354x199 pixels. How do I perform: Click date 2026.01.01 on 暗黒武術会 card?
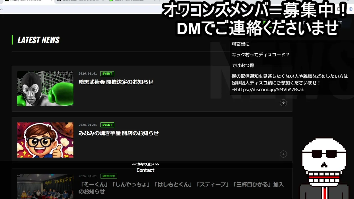[x=88, y=74]
